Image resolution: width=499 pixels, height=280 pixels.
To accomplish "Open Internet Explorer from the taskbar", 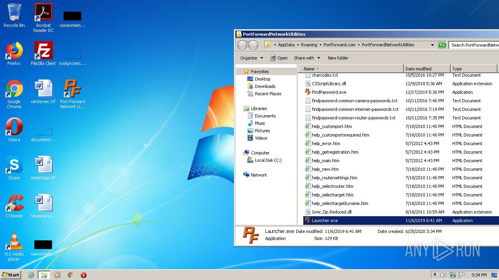I will pyautogui.click(x=31, y=275).
